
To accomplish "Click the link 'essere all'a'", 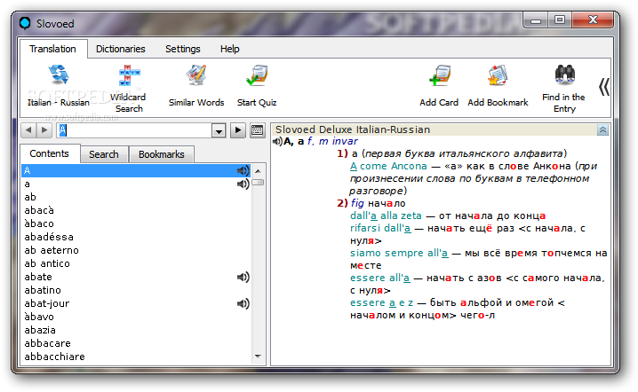I will pos(380,278).
